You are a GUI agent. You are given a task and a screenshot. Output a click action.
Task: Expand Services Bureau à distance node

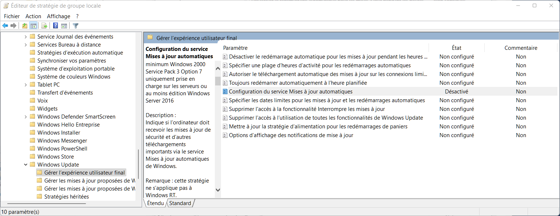click(25, 44)
